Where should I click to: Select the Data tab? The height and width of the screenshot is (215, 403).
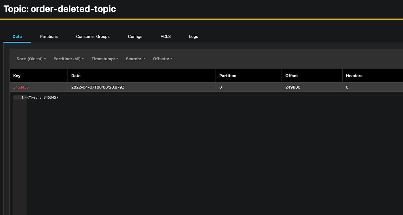click(x=17, y=37)
